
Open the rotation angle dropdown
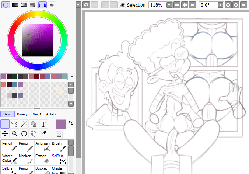220,5
